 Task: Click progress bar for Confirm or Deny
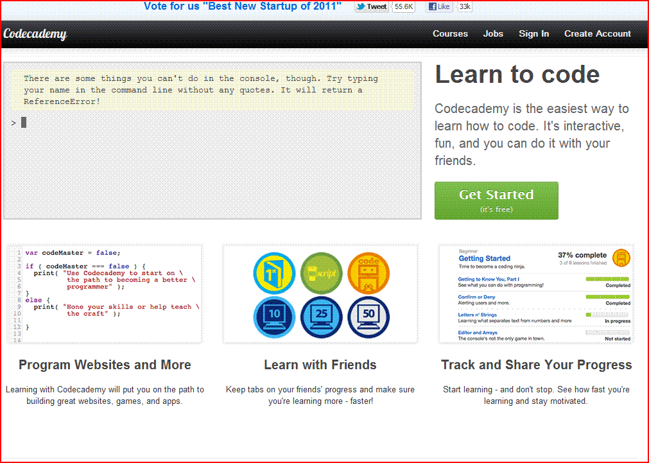(x=608, y=297)
